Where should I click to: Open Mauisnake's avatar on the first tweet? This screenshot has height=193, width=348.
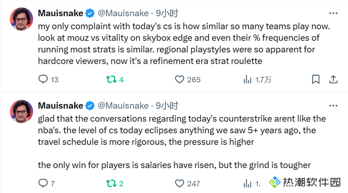21,19
